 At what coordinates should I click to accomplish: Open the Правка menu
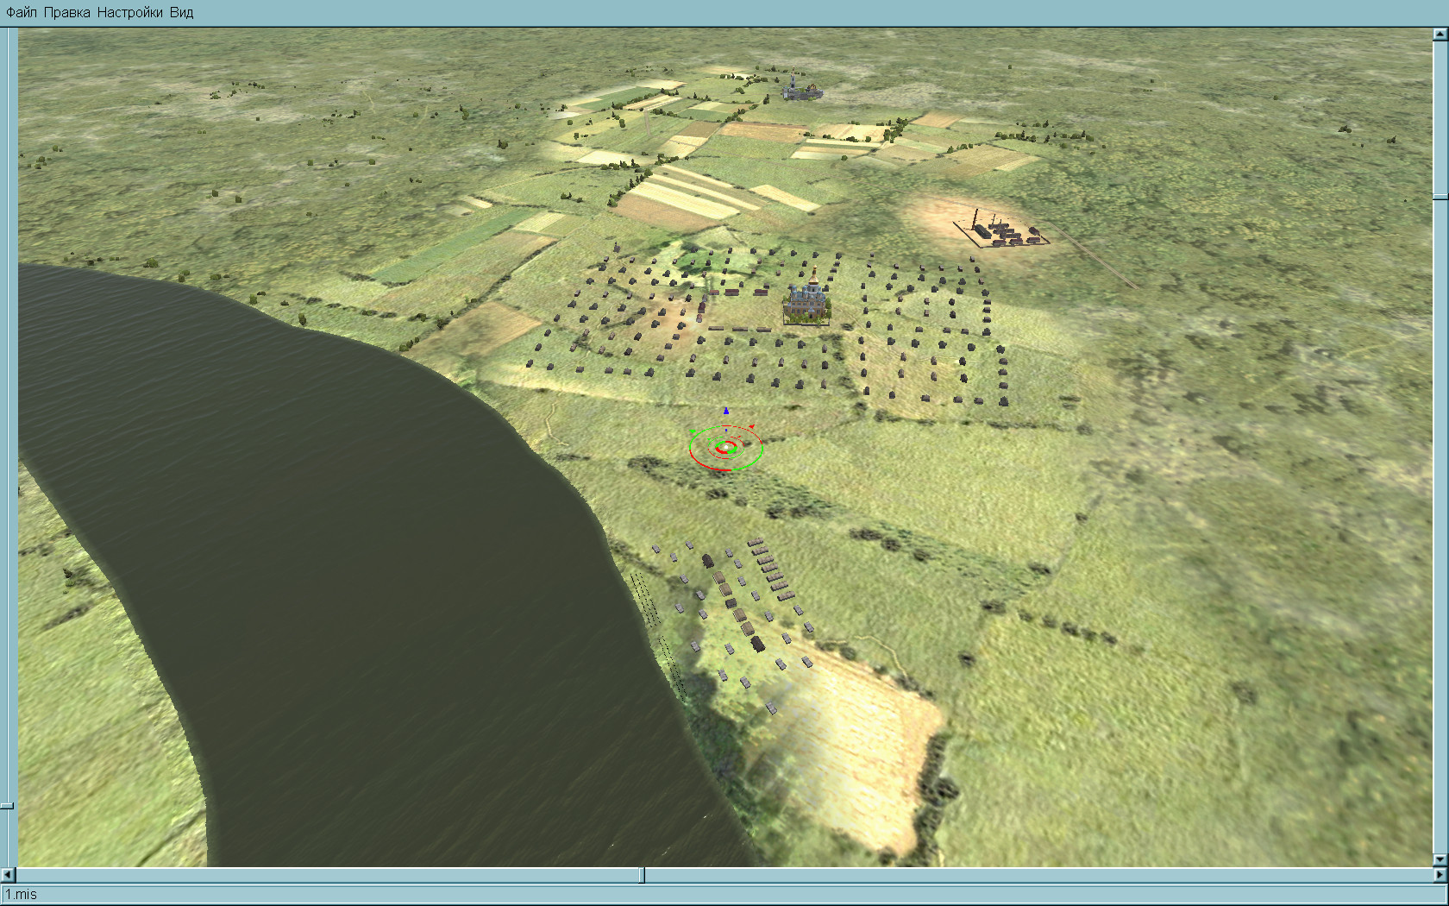(x=66, y=12)
